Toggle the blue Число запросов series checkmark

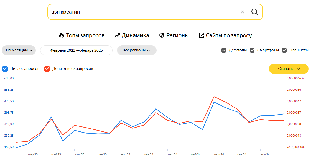5,69
